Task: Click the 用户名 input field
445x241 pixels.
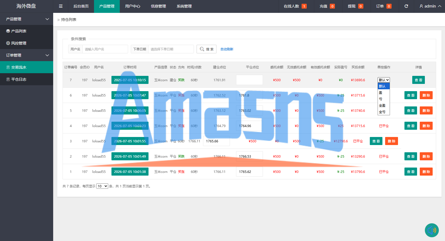Action: (105, 49)
